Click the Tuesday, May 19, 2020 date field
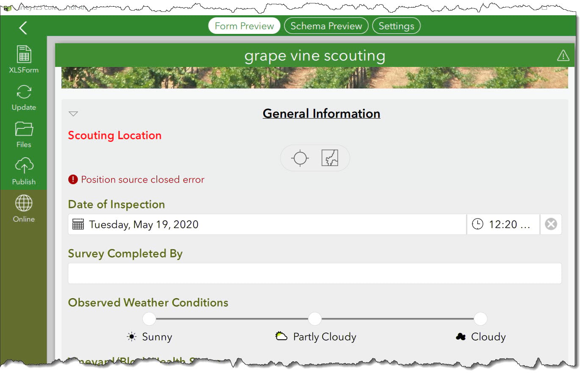 pyautogui.click(x=267, y=224)
